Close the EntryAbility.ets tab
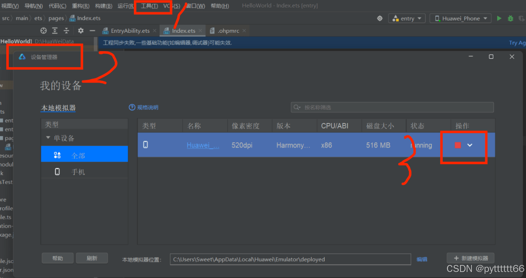The image size is (526, 278). point(155,31)
